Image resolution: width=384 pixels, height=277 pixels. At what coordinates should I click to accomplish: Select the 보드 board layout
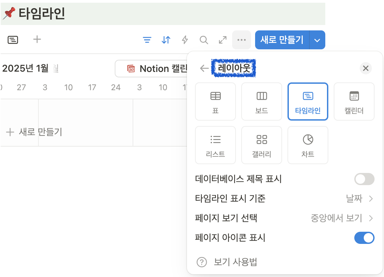tap(262, 101)
